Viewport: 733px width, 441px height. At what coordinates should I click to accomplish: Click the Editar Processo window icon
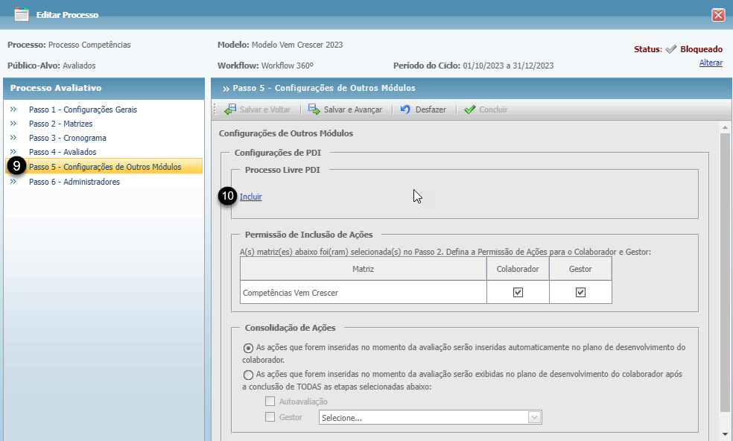click(22, 14)
